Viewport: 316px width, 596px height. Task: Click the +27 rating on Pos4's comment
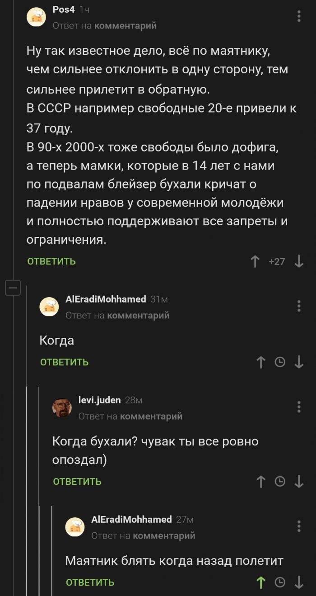pos(276,261)
